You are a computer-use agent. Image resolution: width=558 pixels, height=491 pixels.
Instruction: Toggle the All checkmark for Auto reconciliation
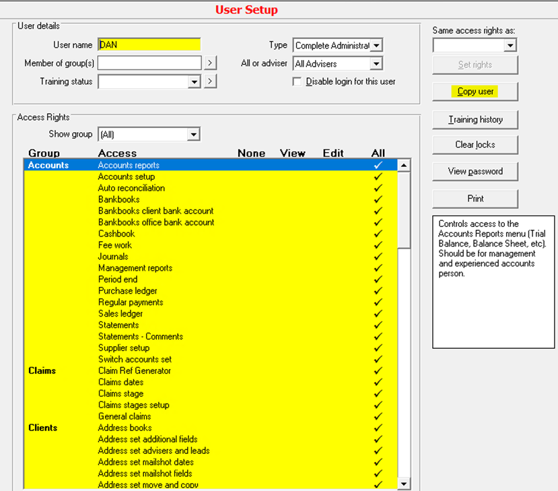pos(378,188)
